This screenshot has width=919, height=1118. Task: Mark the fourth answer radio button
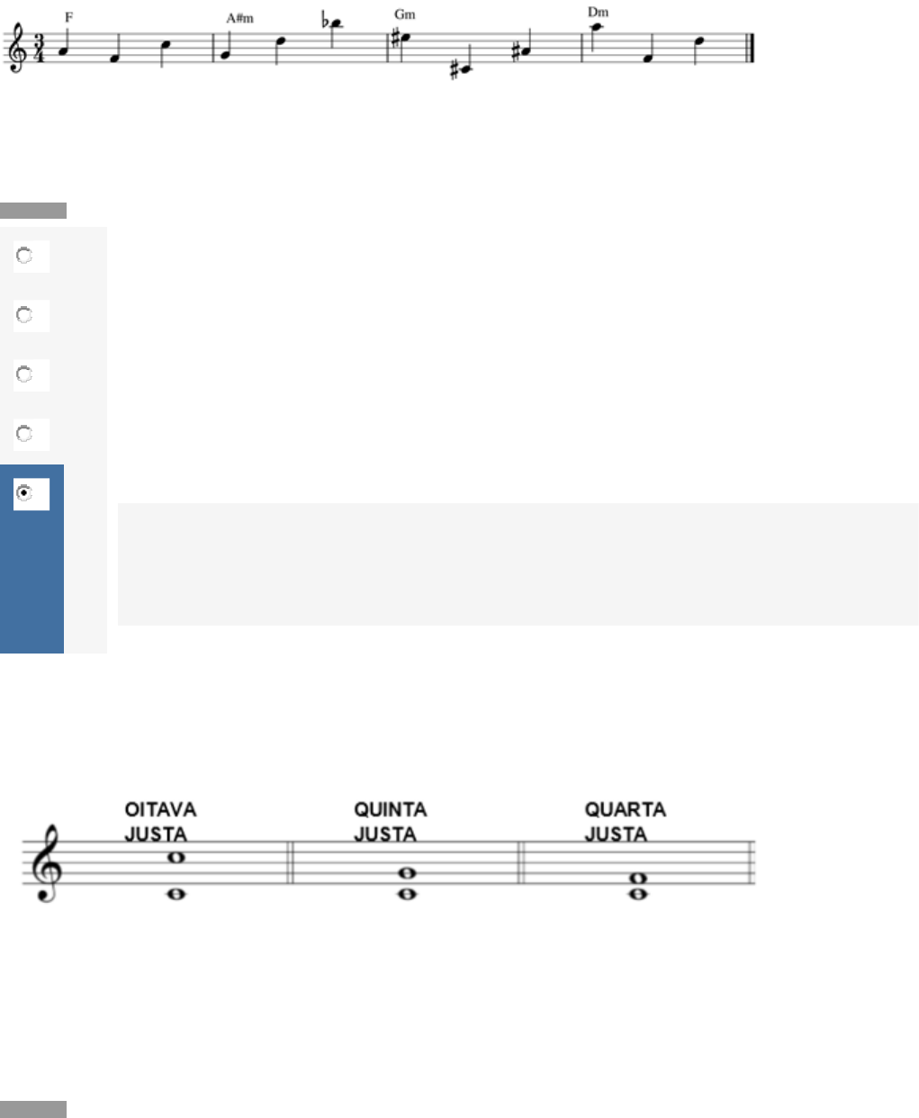(24, 434)
